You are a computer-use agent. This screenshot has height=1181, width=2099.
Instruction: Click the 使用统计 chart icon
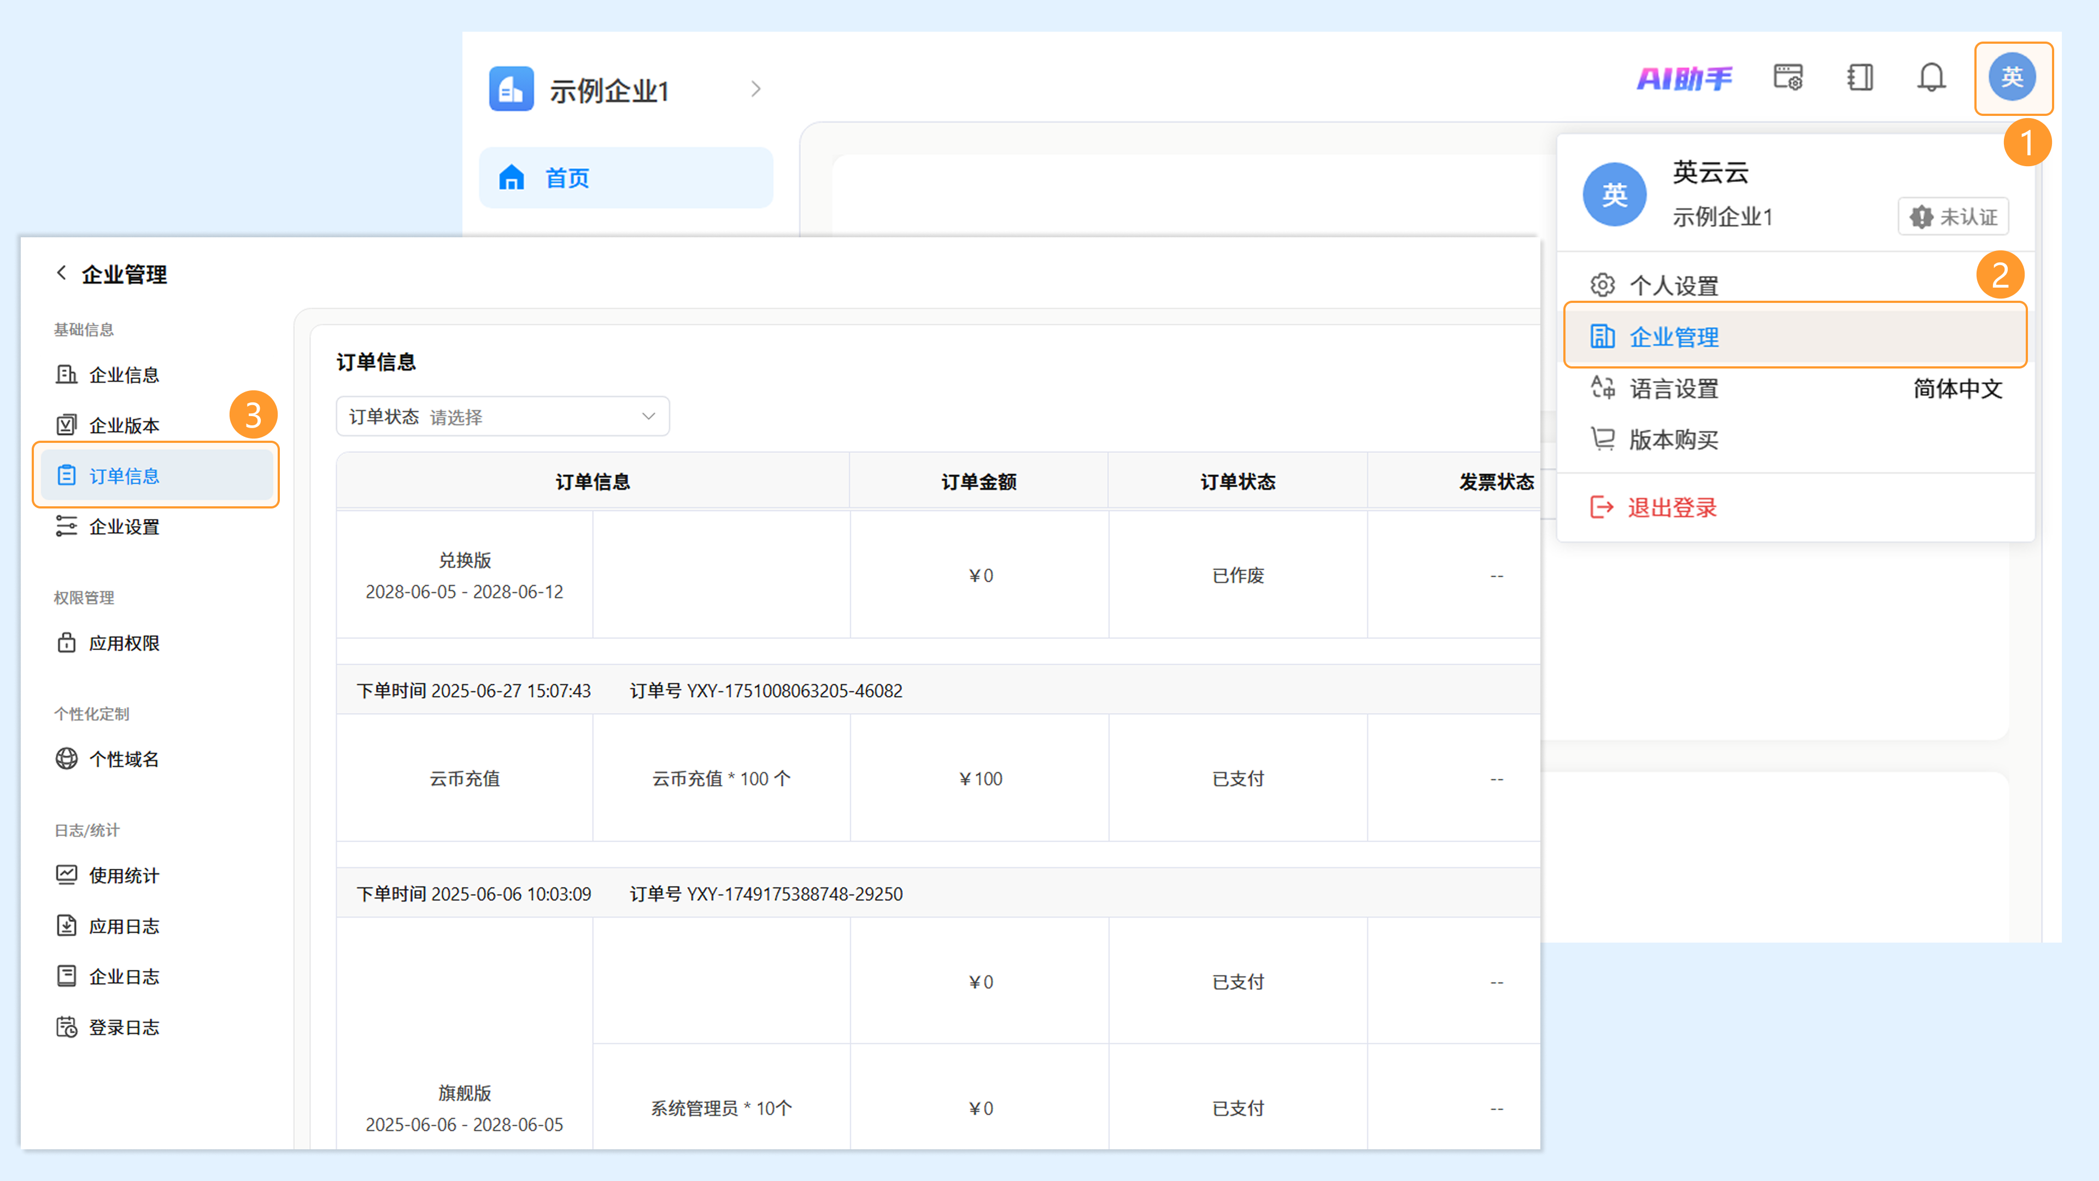pyautogui.click(x=66, y=875)
